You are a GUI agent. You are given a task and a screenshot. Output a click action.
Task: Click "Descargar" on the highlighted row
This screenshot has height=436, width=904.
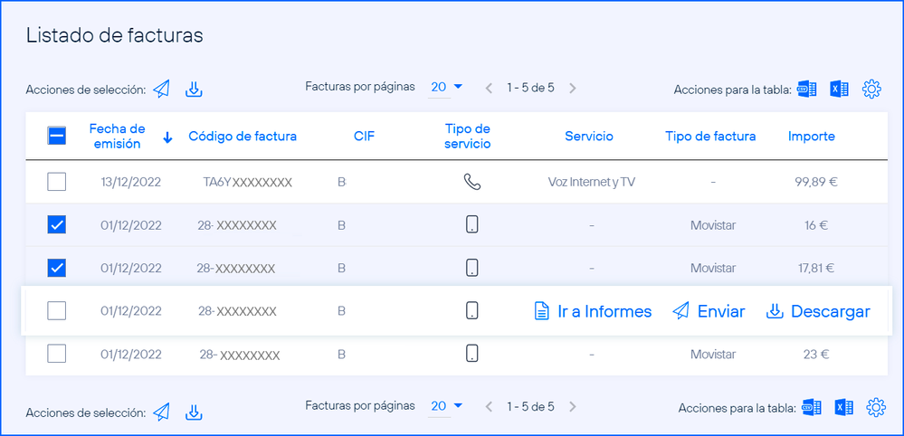point(818,311)
